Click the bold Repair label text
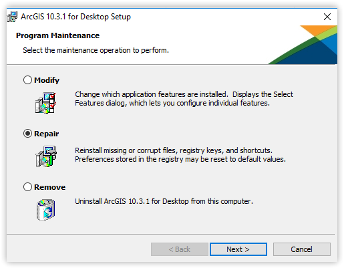The height and width of the screenshot is (270, 344). (47, 134)
